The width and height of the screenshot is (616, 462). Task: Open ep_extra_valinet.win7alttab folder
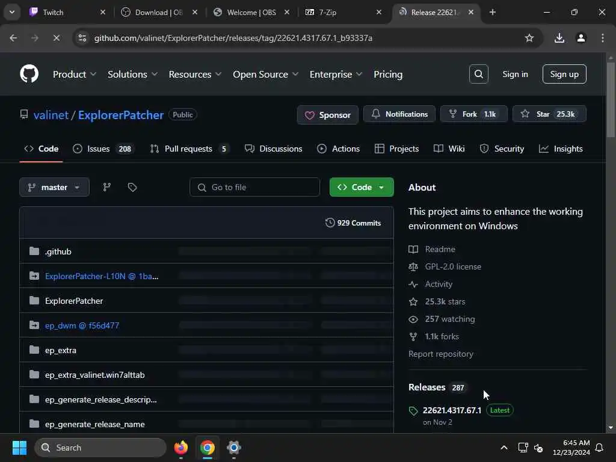coord(94,375)
